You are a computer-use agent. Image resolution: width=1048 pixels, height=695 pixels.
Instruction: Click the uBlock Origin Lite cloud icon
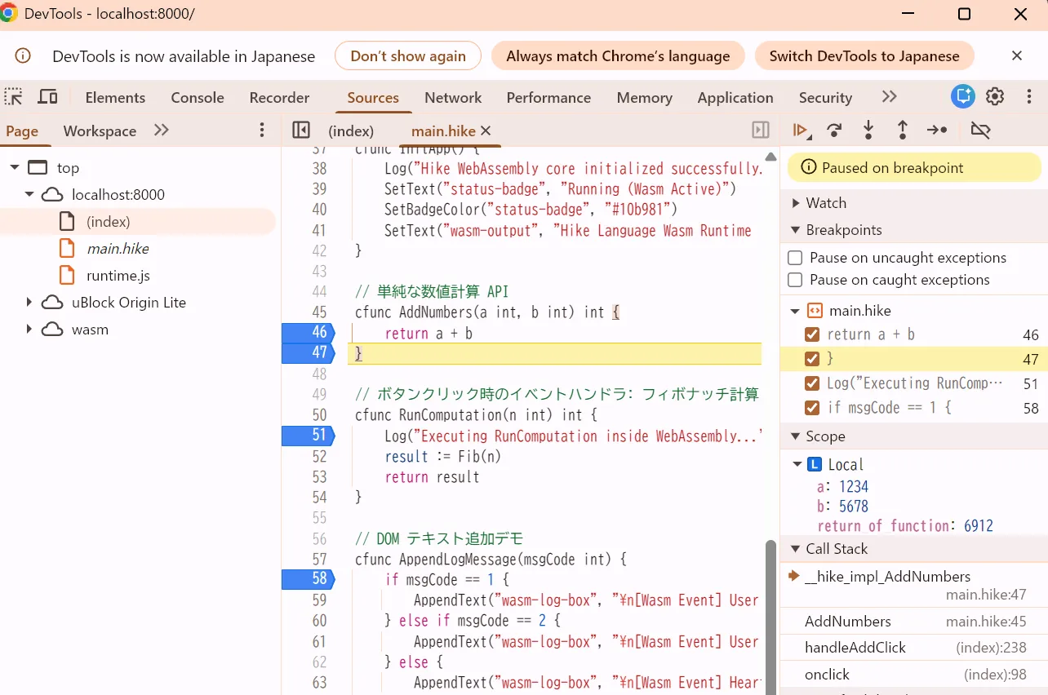pyautogui.click(x=52, y=303)
